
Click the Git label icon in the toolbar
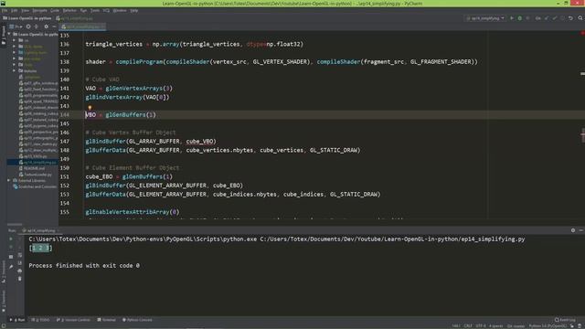pos(538,18)
